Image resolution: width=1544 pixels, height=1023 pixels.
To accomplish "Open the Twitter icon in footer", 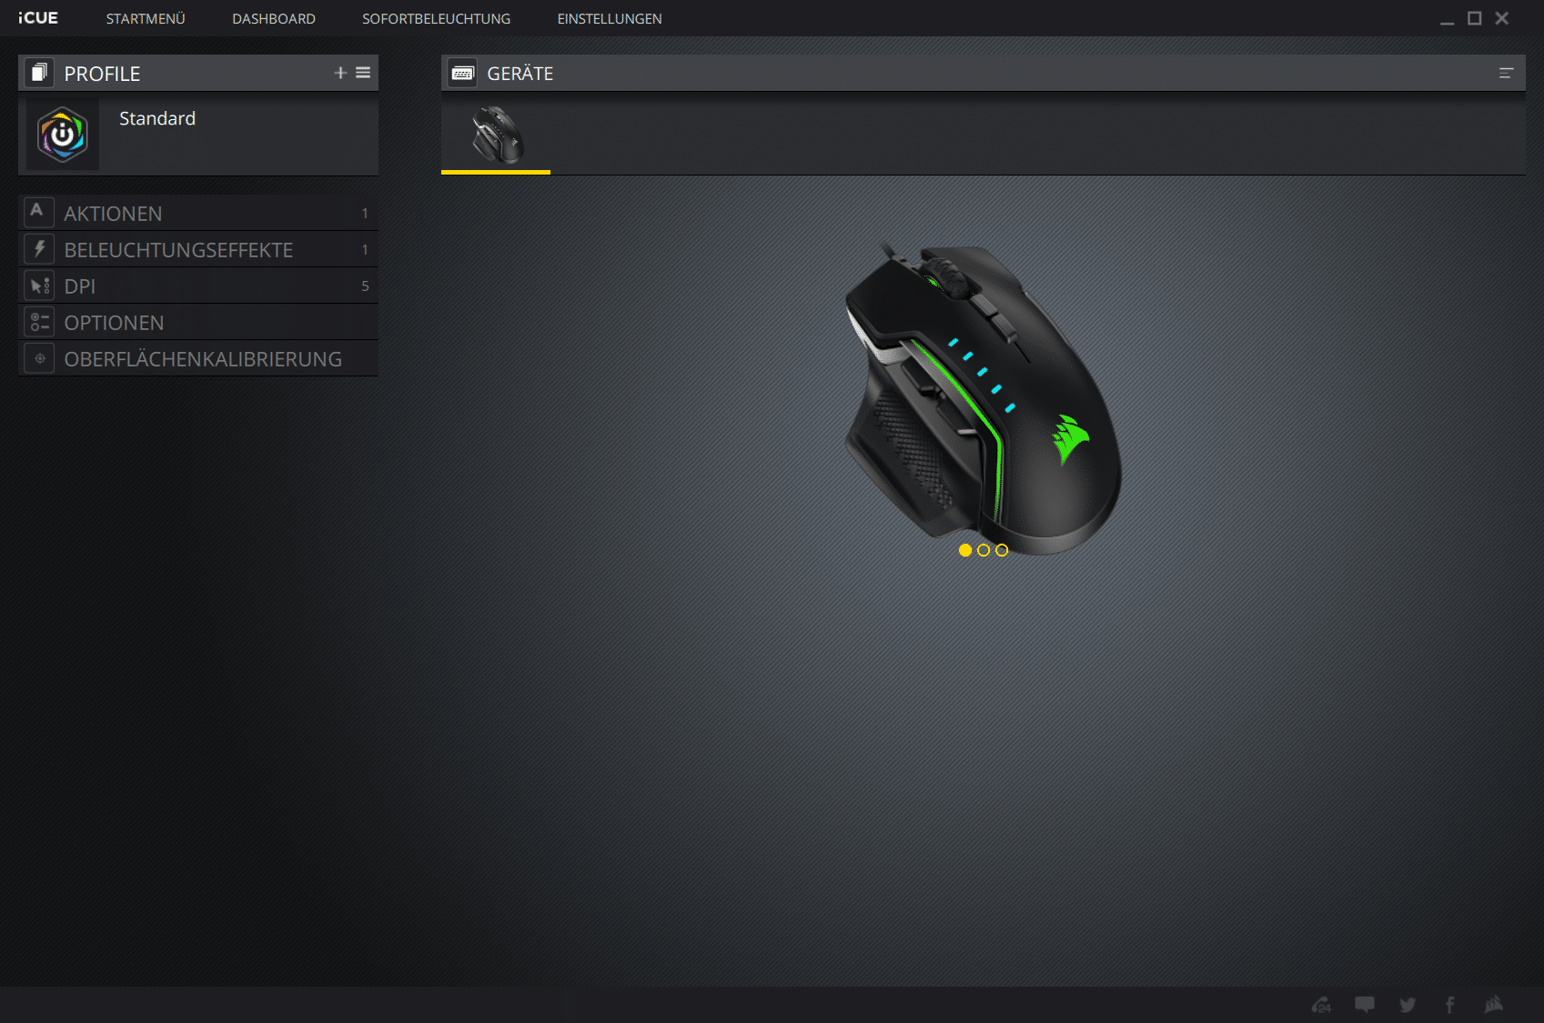I will [1408, 1005].
